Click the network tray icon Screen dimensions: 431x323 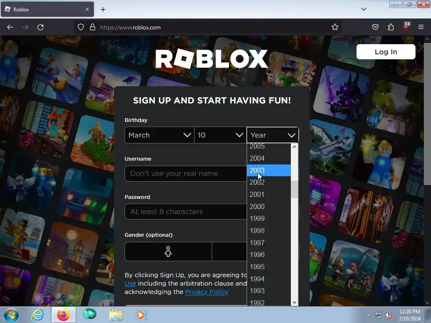pos(378,315)
